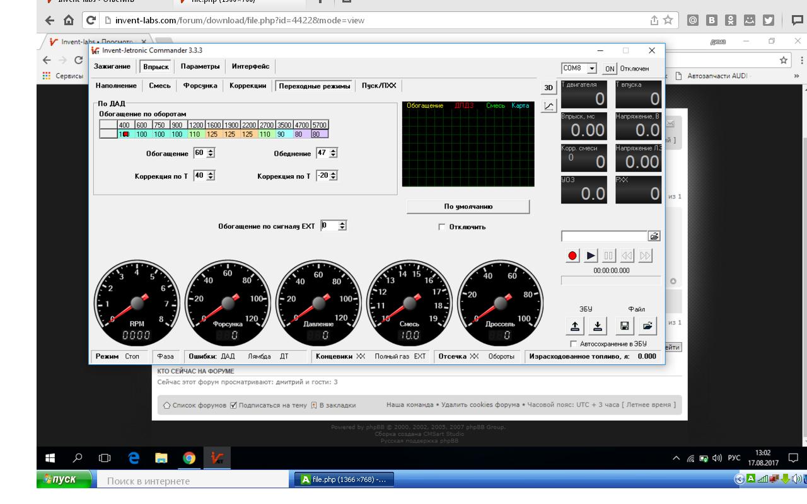Select the 125 cell under 1600 rpm
Image resolution: width=807 pixels, height=504 pixels.
coord(212,134)
